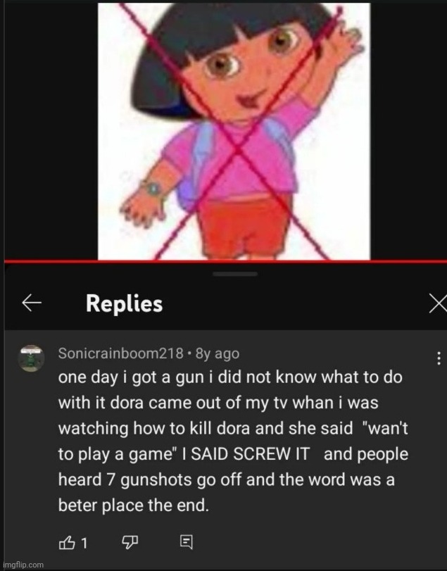The height and width of the screenshot is (571, 447).
Task: Tap the gray drag handle above Replies
Action: point(235,274)
